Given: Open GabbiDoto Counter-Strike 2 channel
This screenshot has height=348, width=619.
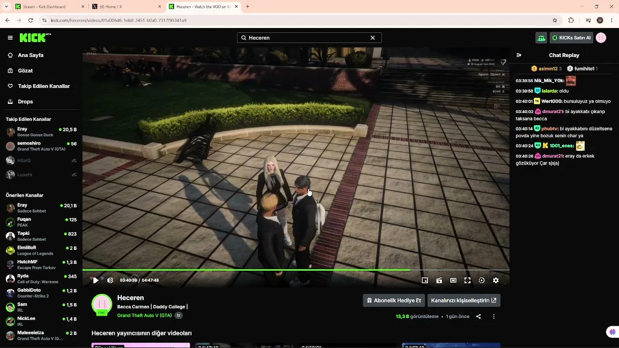Looking at the screenshot, I should tap(41, 293).
